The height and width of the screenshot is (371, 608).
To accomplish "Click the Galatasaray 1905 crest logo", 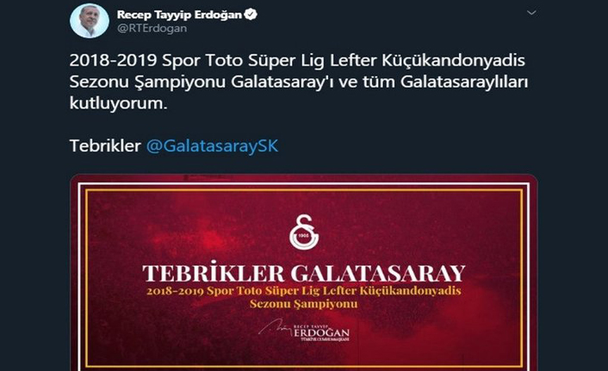I will 304,232.
